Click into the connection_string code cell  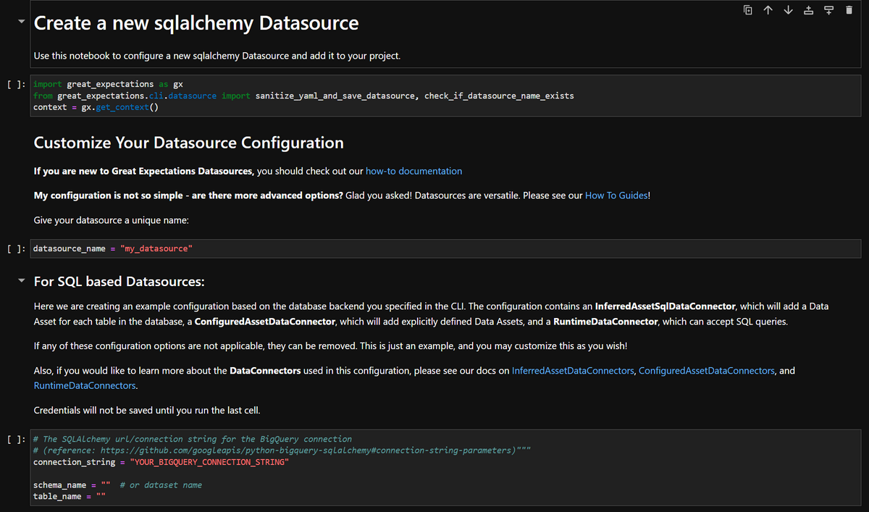pos(445,467)
